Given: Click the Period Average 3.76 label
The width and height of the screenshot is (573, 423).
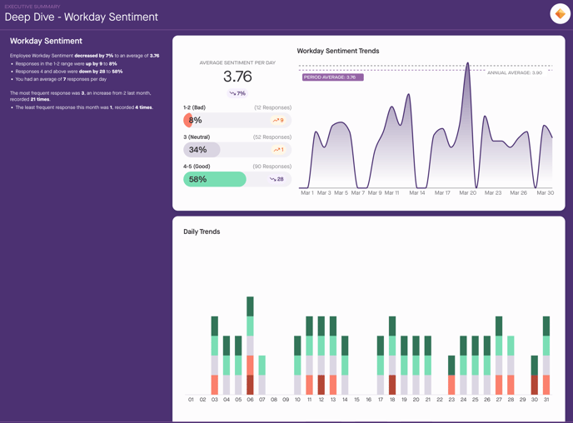Looking at the screenshot, I should pos(332,77).
